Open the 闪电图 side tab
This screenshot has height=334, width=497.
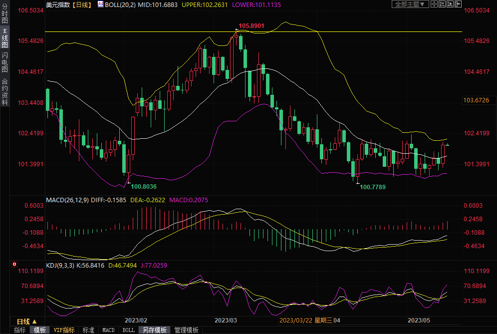(x=4, y=62)
